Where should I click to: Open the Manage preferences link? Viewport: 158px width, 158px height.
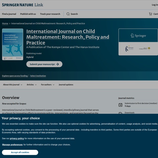12,145
